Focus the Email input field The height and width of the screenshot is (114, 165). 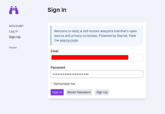pyautogui.click(x=97, y=58)
